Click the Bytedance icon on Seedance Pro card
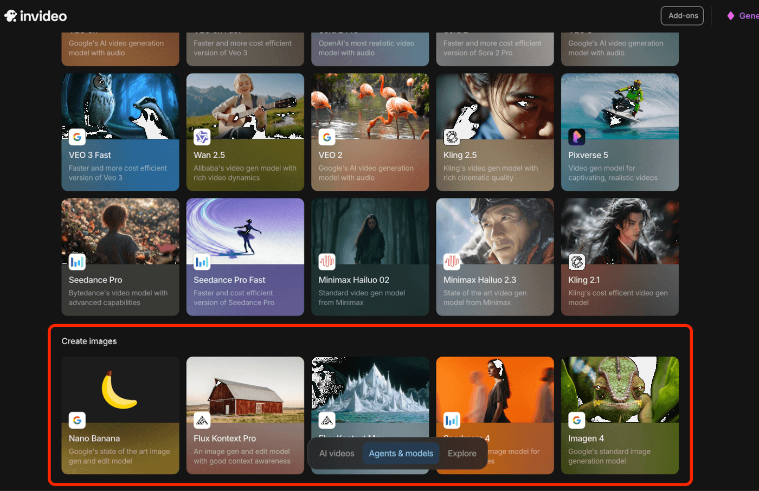The height and width of the screenshot is (491, 759). [x=77, y=262]
